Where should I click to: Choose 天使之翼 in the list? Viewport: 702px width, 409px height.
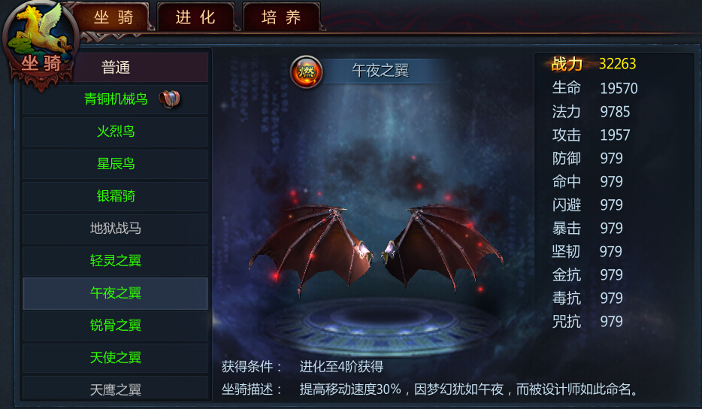116,357
